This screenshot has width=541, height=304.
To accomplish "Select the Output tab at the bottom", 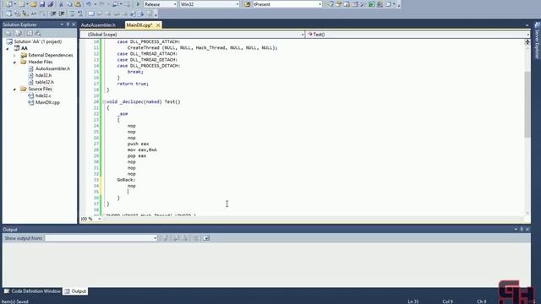I will [x=75, y=291].
